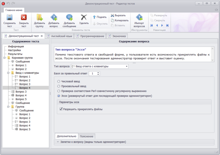Viewport: 220px width, 155px height.
Task: Jump to the first element navigation arrow
Action: (x=152, y=26)
